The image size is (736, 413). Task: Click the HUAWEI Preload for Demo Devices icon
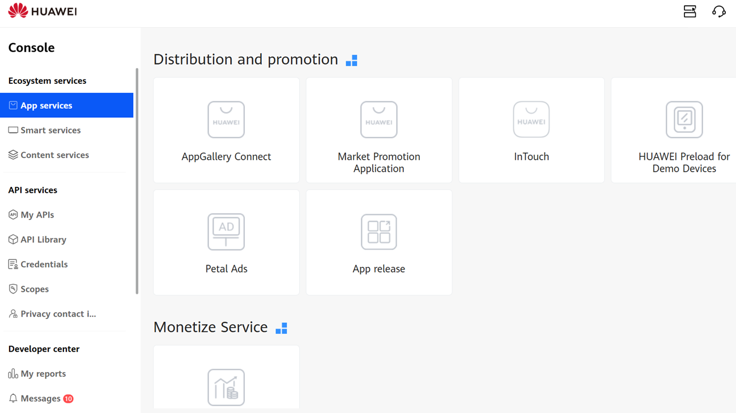click(684, 120)
